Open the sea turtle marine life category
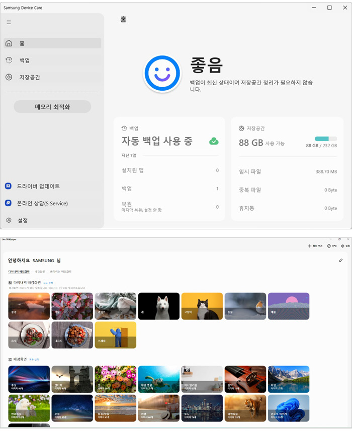The image size is (352, 431). (159, 379)
